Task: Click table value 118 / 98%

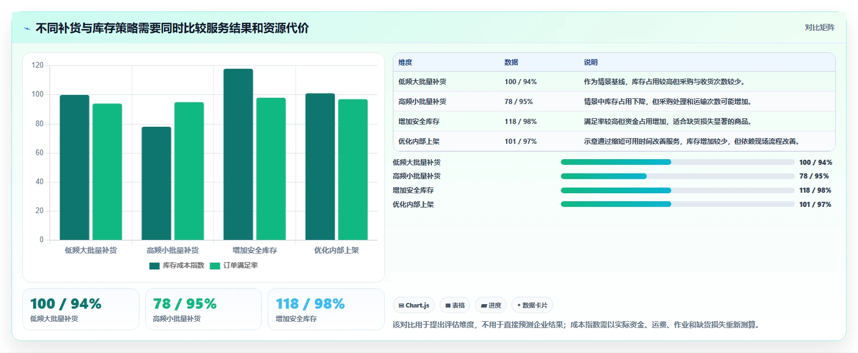Action: pos(520,122)
